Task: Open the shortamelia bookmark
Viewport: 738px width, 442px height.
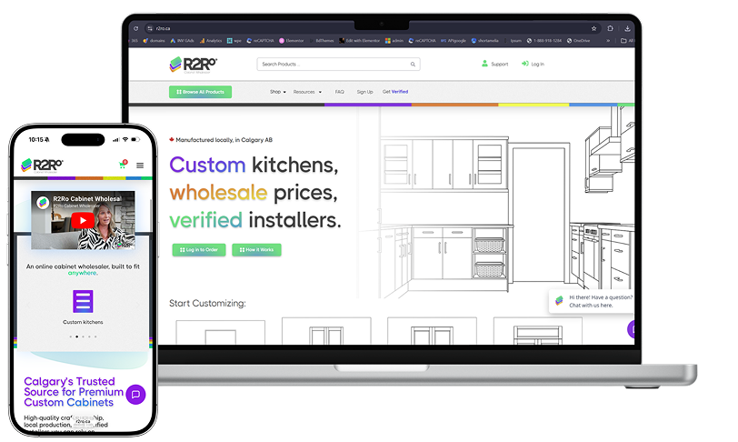Action: click(484, 41)
